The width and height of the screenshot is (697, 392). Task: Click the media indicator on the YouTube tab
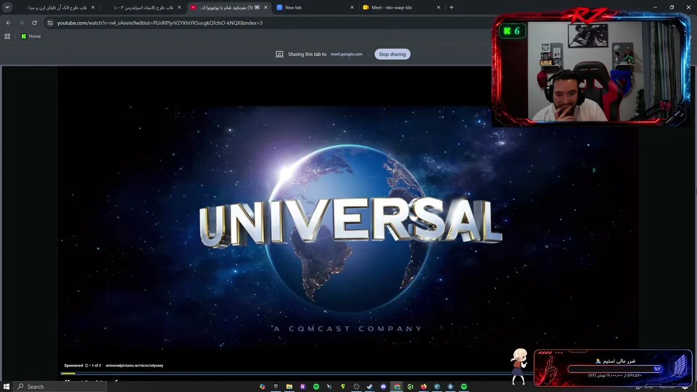[x=257, y=8]
